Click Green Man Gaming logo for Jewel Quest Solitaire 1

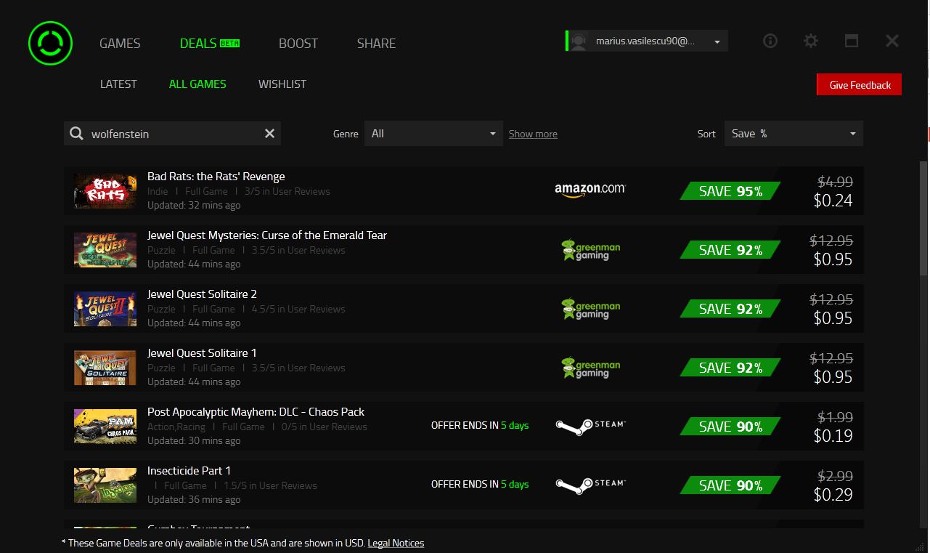point(591,367)
